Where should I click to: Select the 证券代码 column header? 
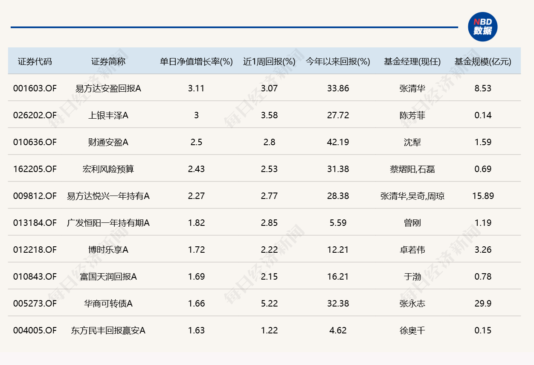(x=35, y=61)
